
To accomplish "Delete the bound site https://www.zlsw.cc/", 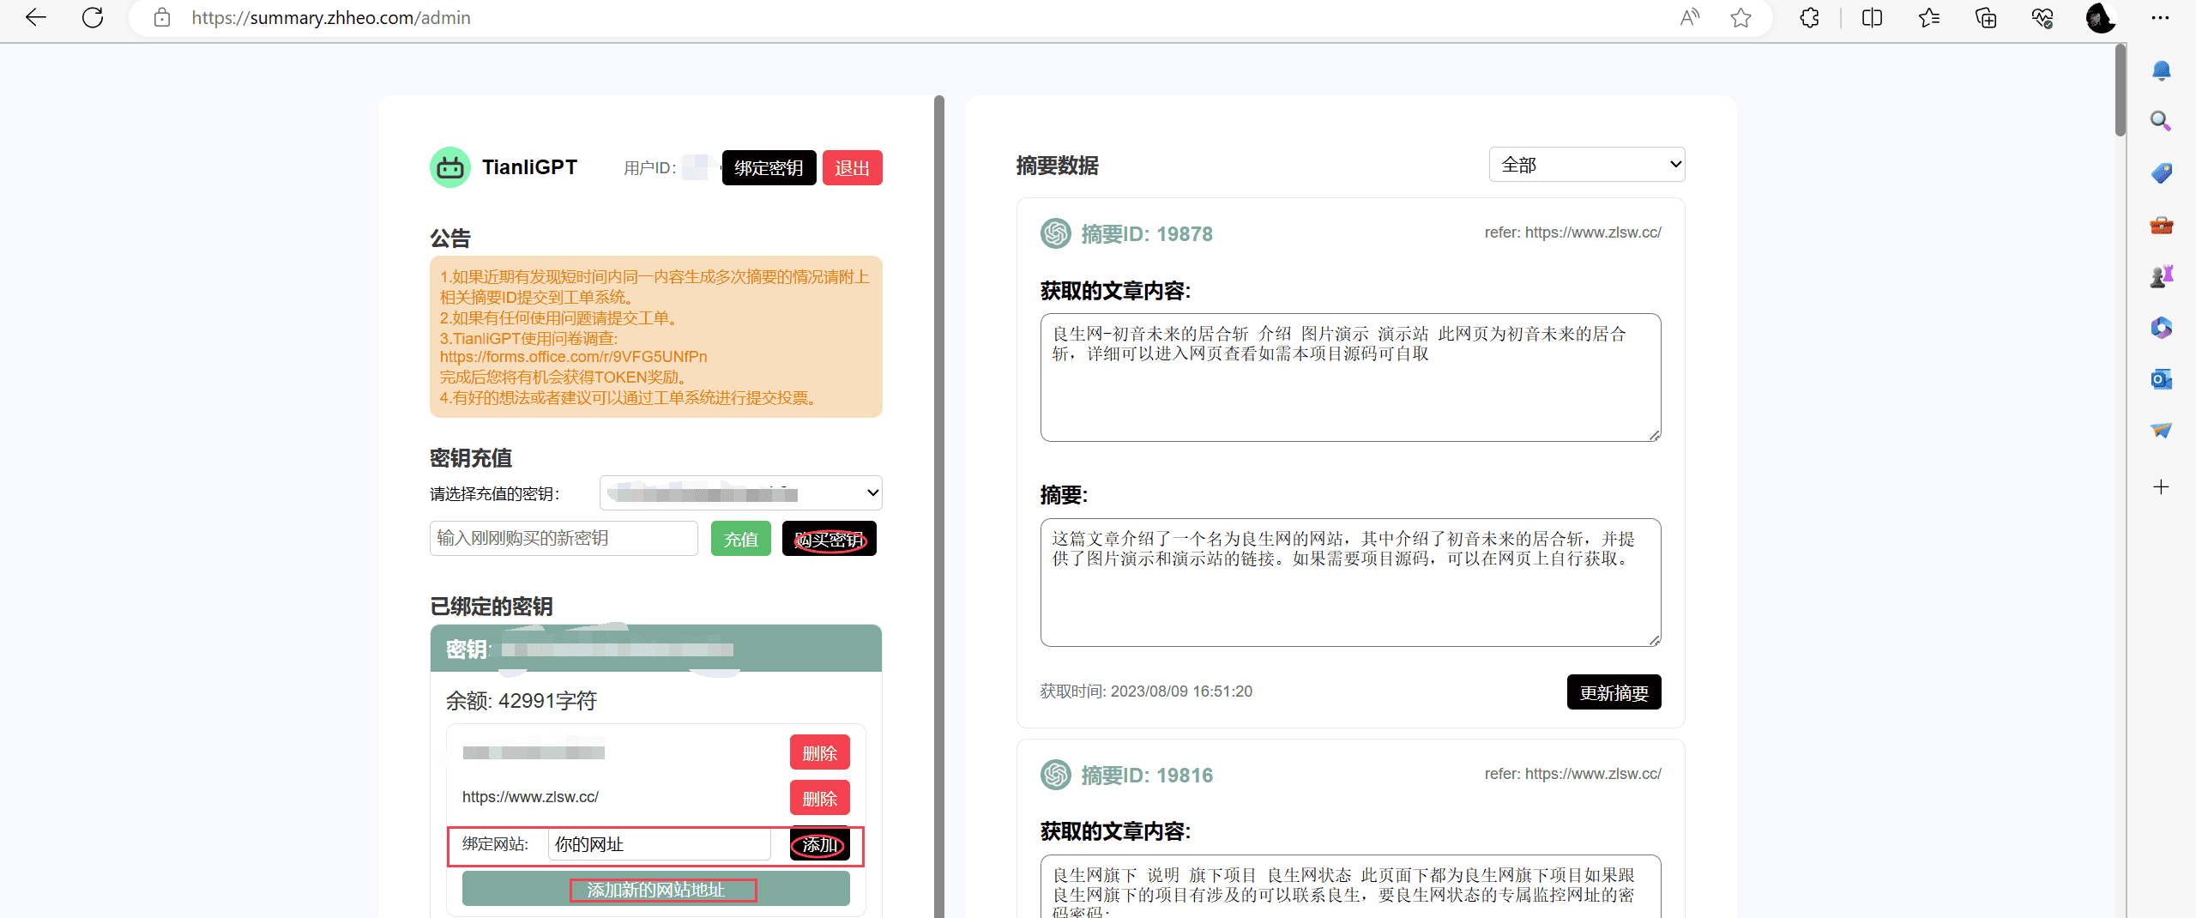I will [819, 798].
